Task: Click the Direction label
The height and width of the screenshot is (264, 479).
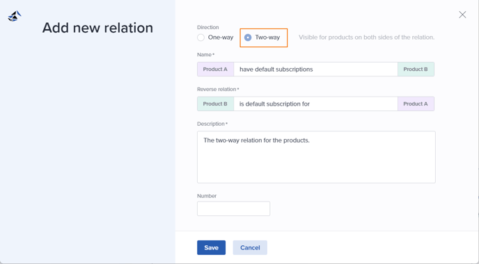Action: pyautogui.click(x=207, y=27)
